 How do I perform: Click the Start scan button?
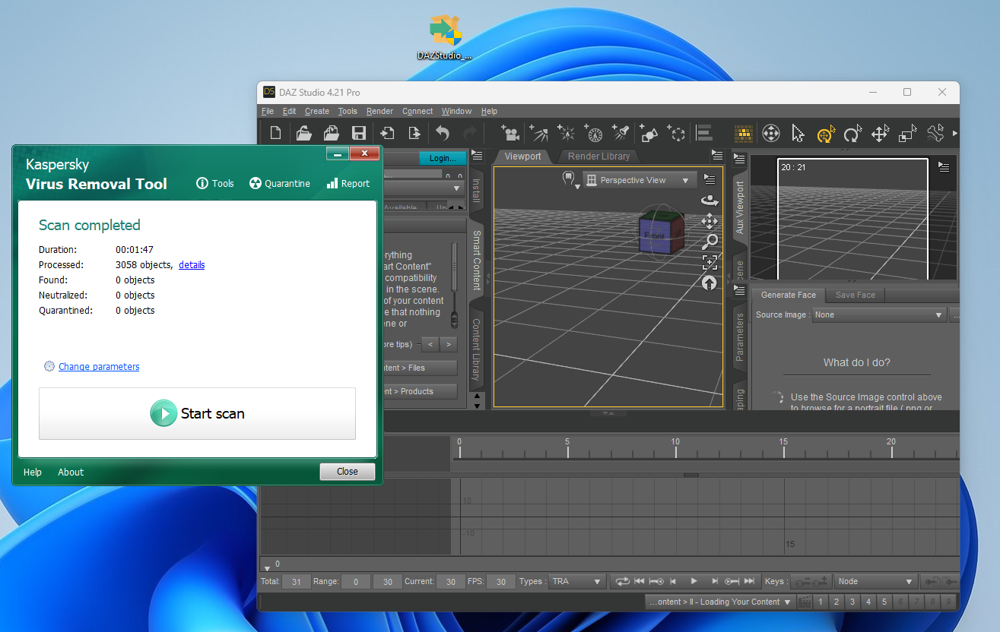197,413
